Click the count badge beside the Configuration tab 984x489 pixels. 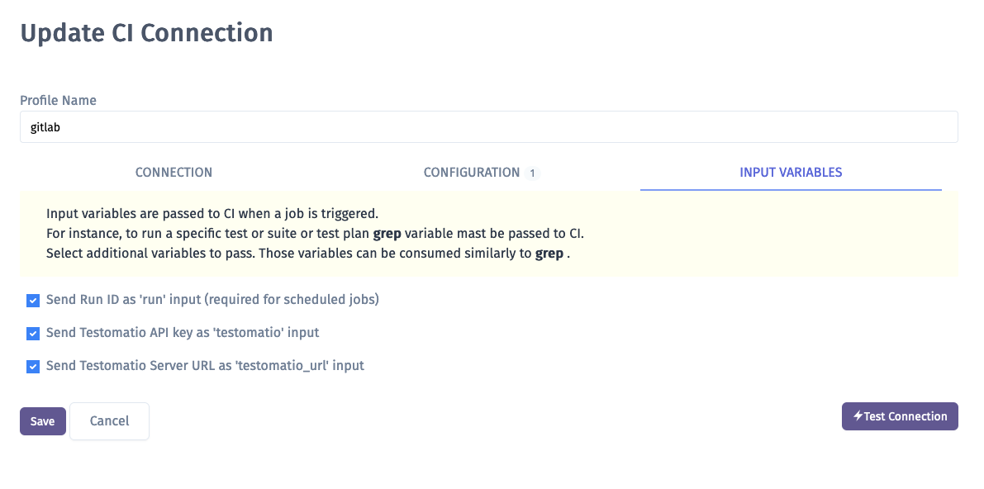(x=532, y=173)
